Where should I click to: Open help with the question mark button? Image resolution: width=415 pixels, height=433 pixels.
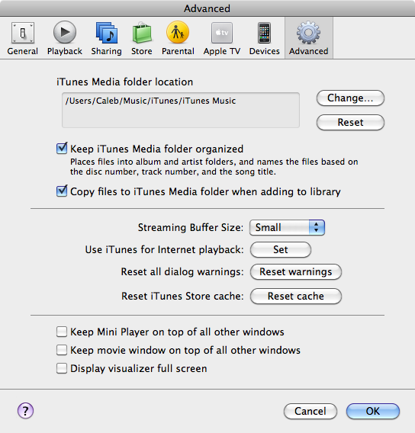(x=25, y=411)
